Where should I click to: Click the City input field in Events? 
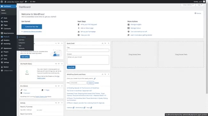click(78, 83)
